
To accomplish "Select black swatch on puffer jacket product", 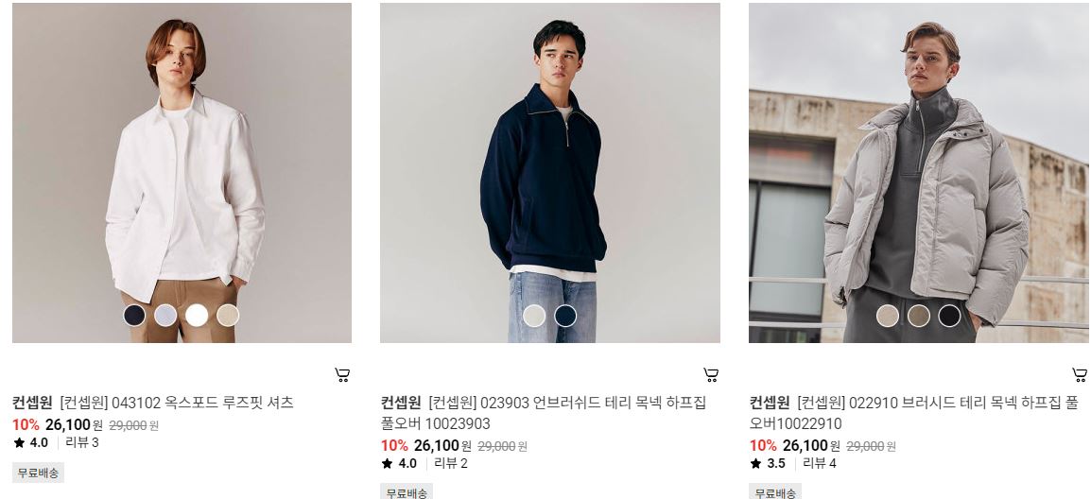I will coord(950,316).
